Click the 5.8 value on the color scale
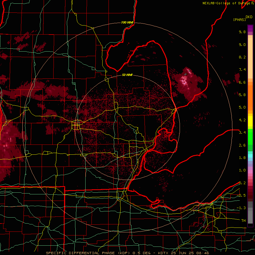255x255 pixels. tap(242, 95)
